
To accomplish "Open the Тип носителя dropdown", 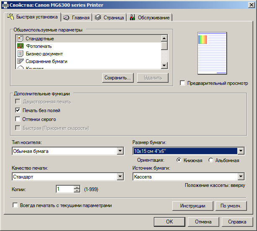I will click(120, 151).
